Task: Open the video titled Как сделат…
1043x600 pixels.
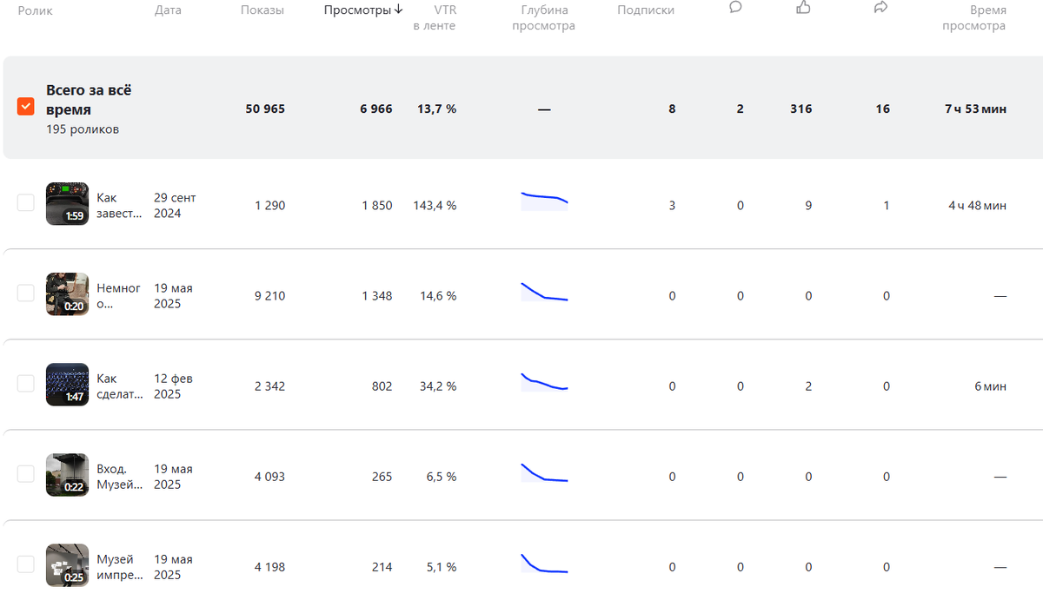Action: coord(119,386)
